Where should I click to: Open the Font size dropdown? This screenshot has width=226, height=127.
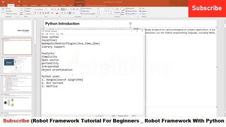50,10
